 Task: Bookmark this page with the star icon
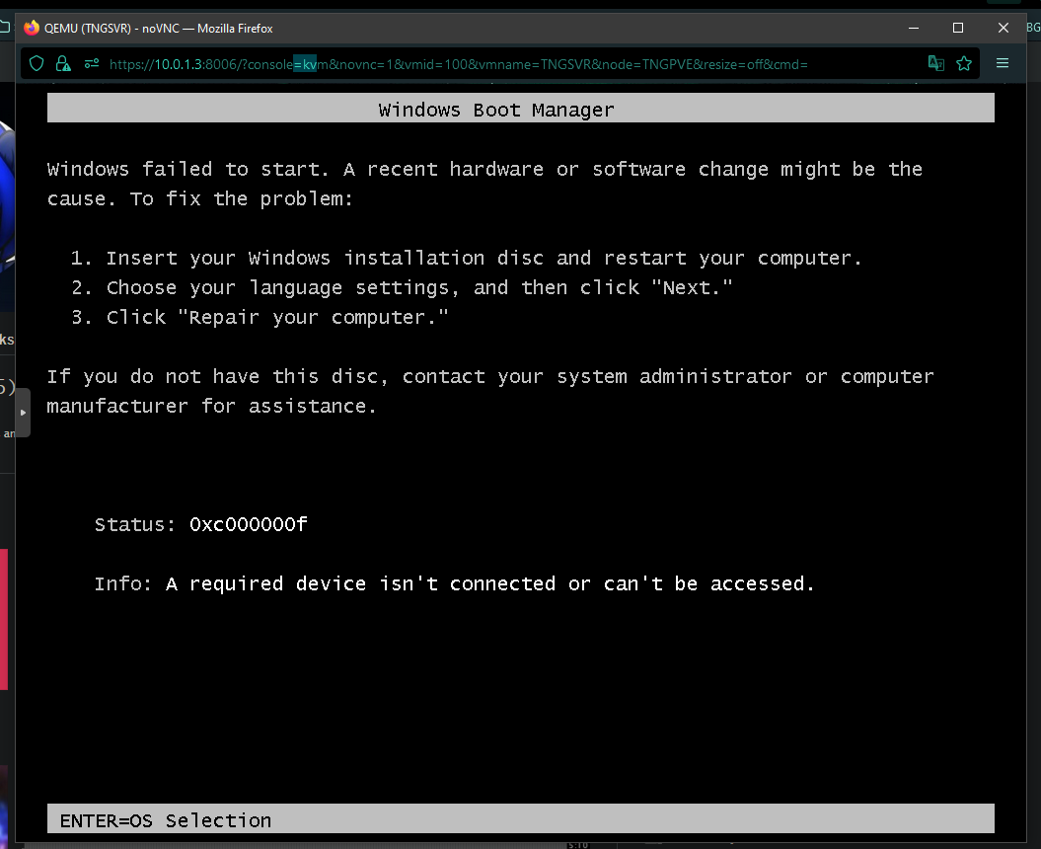click(964, 63)
